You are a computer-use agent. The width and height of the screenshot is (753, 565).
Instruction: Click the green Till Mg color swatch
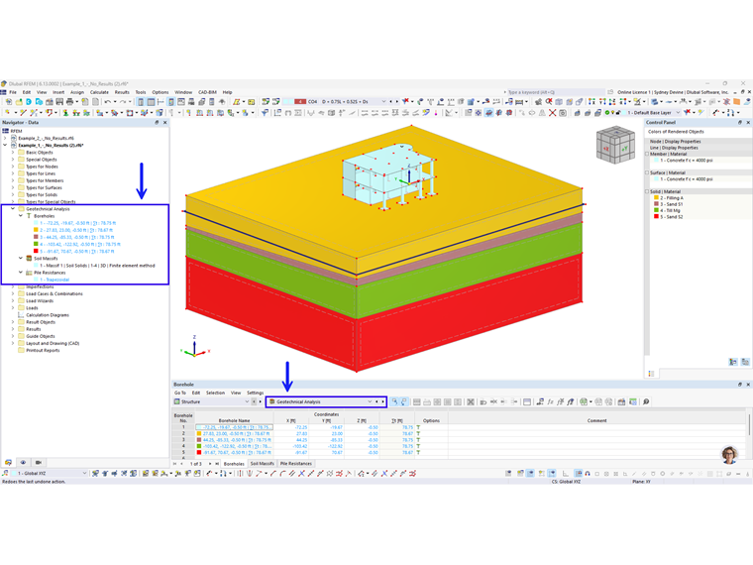[x=656, y=210]
